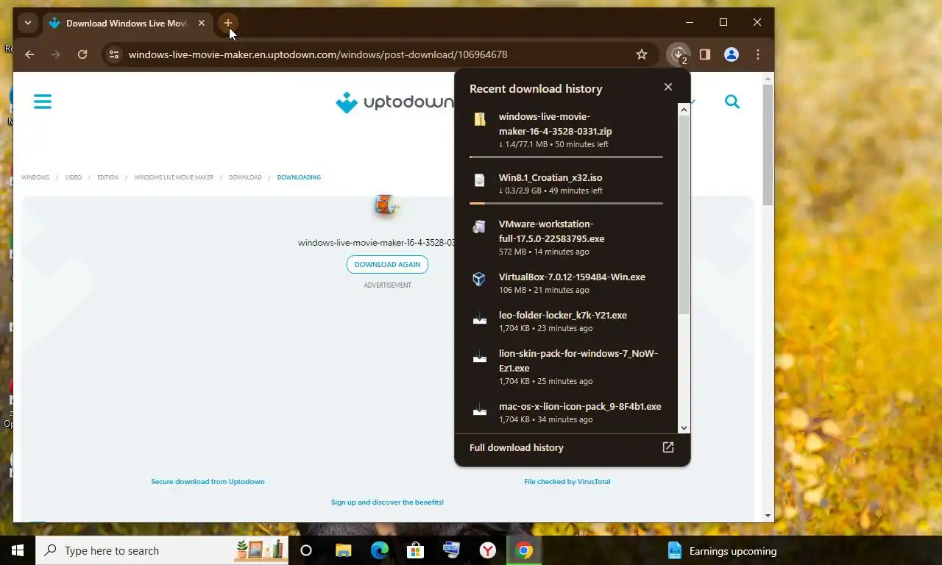Screen dimensions: 942x565
Task: Click the mac-os-x-lion-icon-pack file icon
Action: (480, 409)
